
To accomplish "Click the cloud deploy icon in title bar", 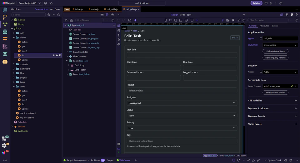I will (x=51, y=3).
